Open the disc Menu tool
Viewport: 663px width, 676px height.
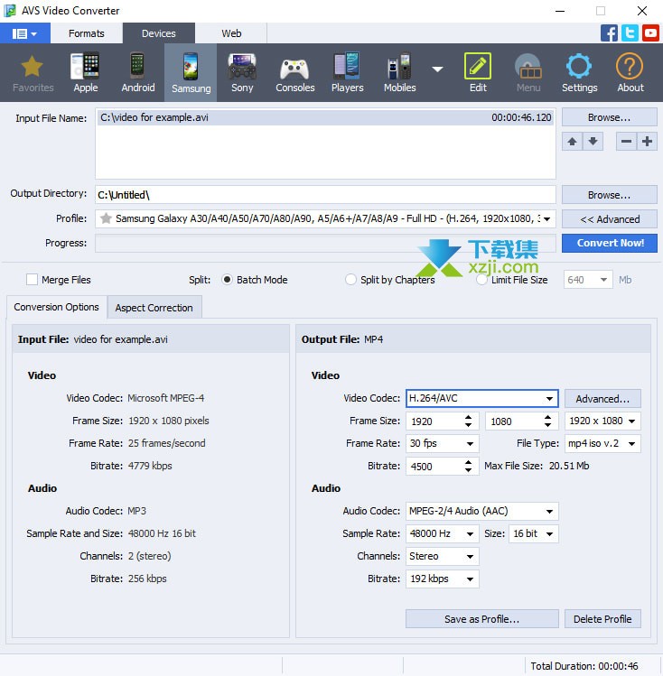coord(528,72)
